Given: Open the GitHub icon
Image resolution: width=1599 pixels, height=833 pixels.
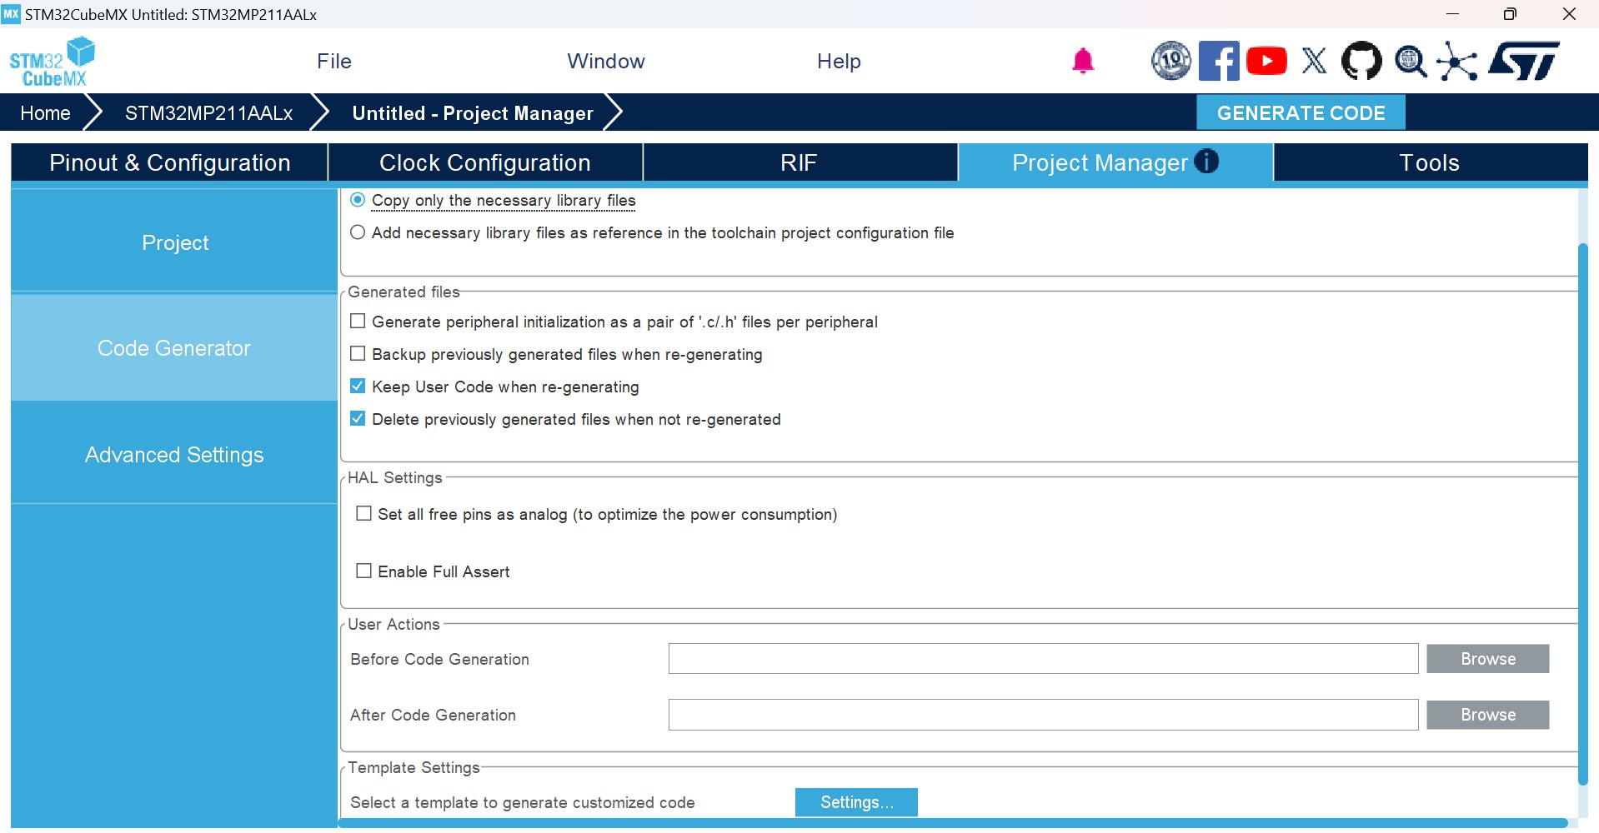Looking at the screenshot, I should pyautogui.click(x=1361, y=61).
